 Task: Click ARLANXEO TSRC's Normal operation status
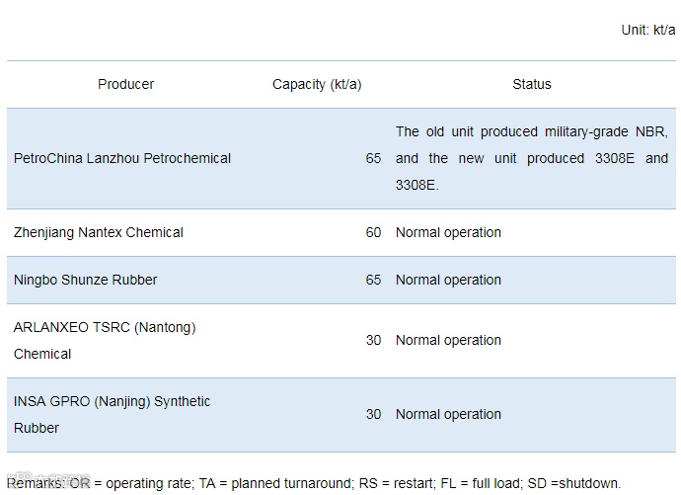(448, 340)
